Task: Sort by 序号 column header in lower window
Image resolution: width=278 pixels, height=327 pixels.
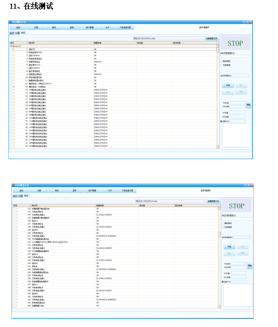Action: tap(16, 205)
